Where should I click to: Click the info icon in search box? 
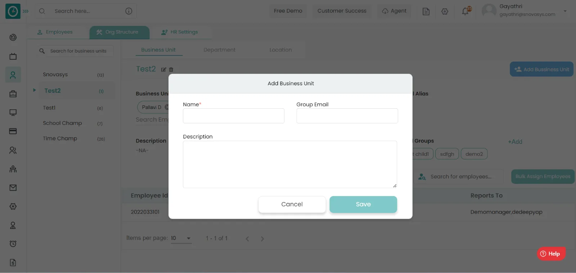pos(129,11)
